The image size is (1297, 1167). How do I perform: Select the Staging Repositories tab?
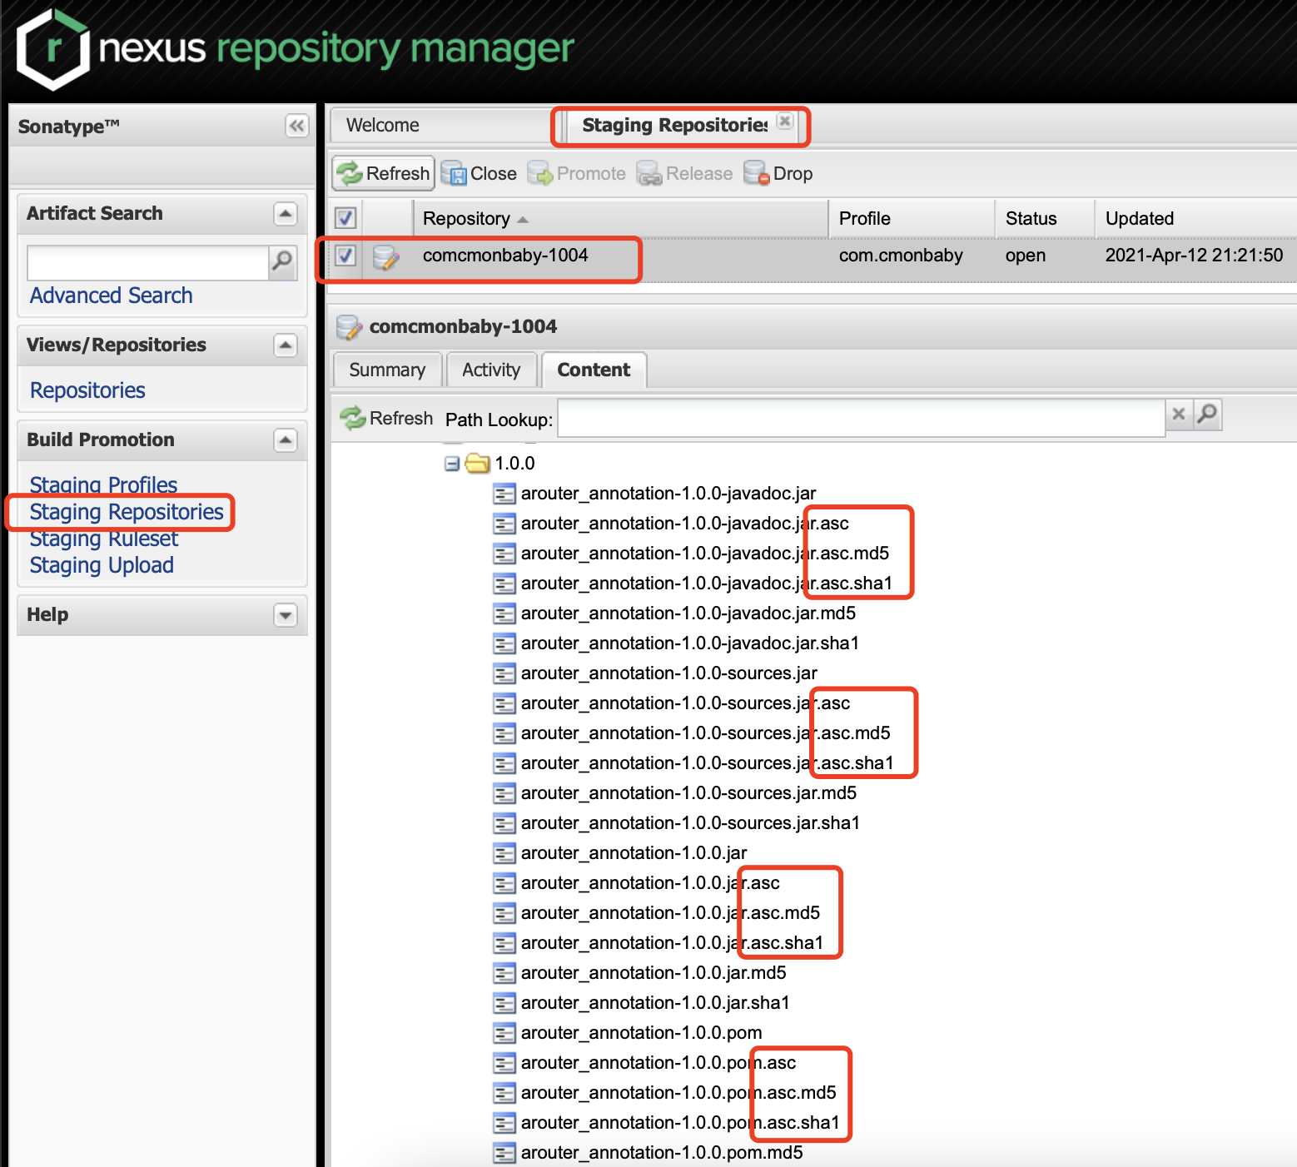(674, 125)
